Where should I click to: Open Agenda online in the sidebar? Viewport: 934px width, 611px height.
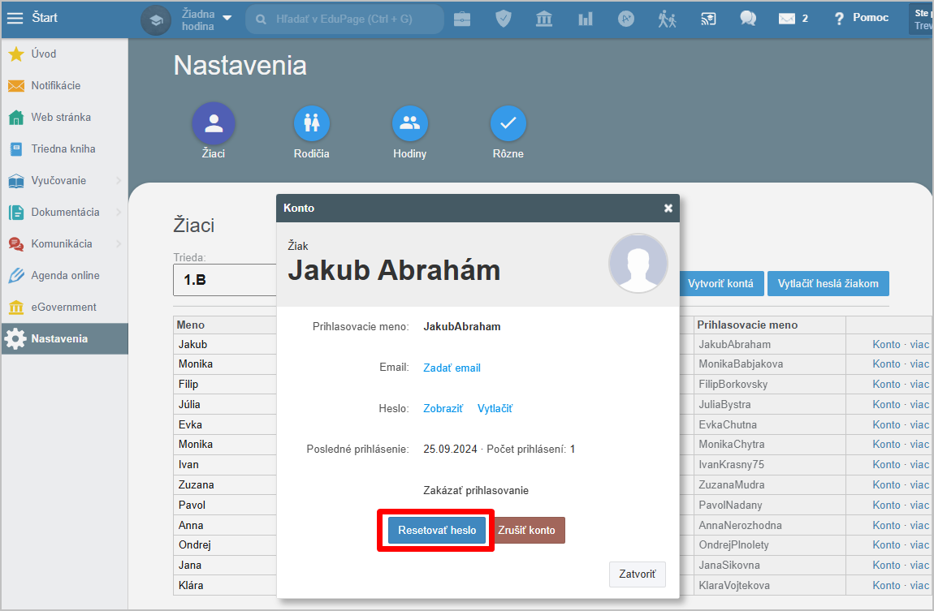[64, 275]
